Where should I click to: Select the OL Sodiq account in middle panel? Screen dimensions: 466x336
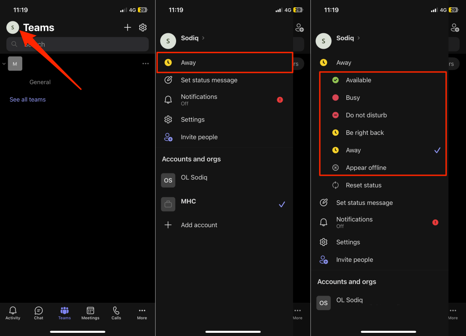click(225, 180)
